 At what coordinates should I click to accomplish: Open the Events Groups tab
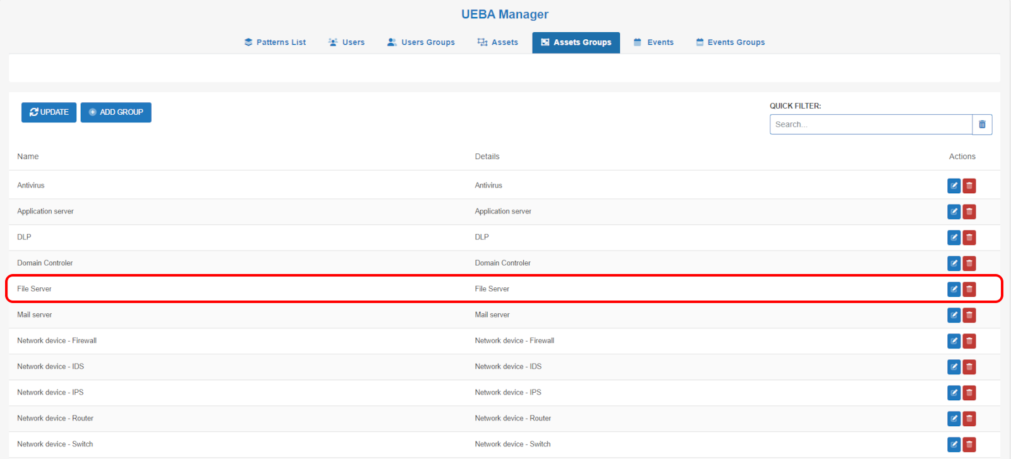click(730, 42)
